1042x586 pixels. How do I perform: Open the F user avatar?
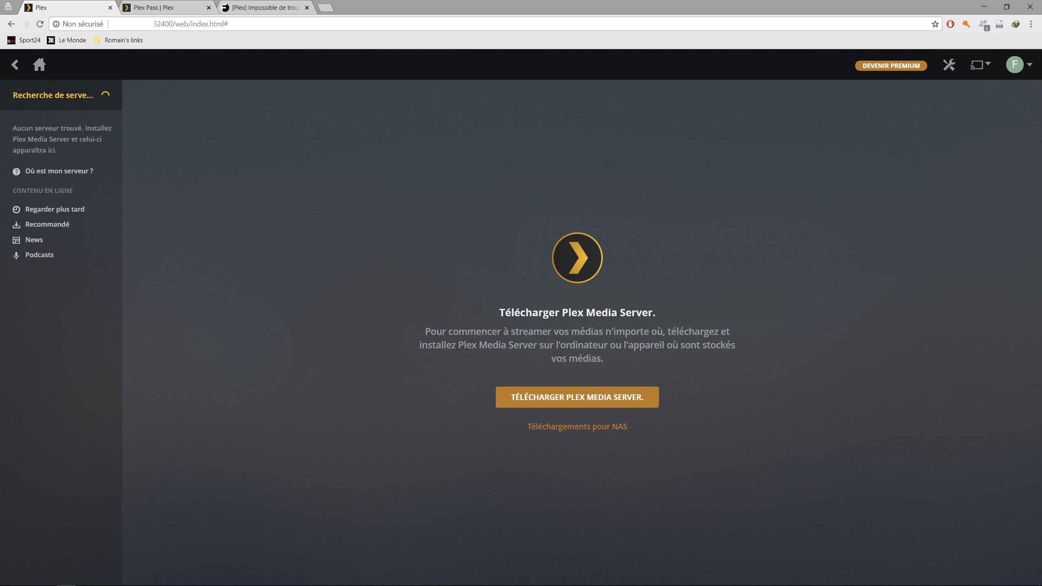tap(1015, 65)
